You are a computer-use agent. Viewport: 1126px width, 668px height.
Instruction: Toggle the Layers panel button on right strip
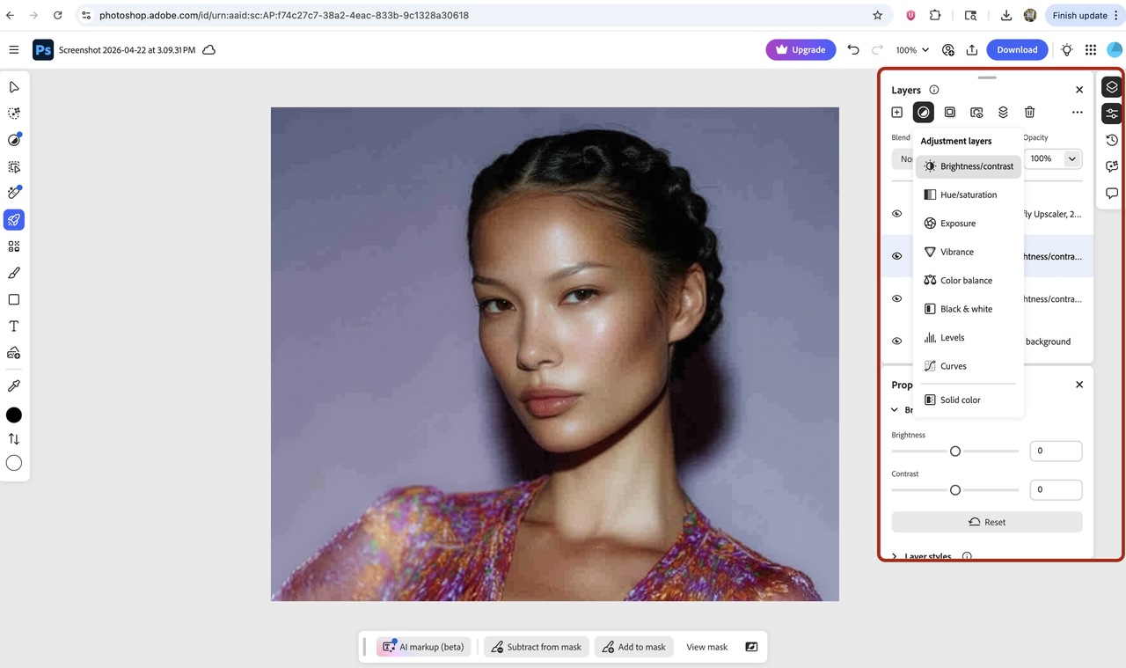point(1112,87)
